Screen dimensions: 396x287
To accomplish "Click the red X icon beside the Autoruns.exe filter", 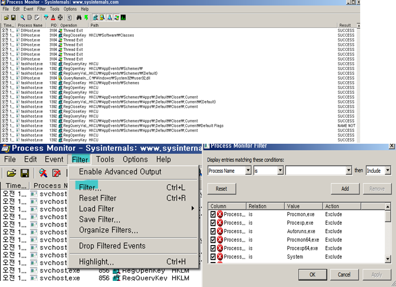I will (220, 231).
